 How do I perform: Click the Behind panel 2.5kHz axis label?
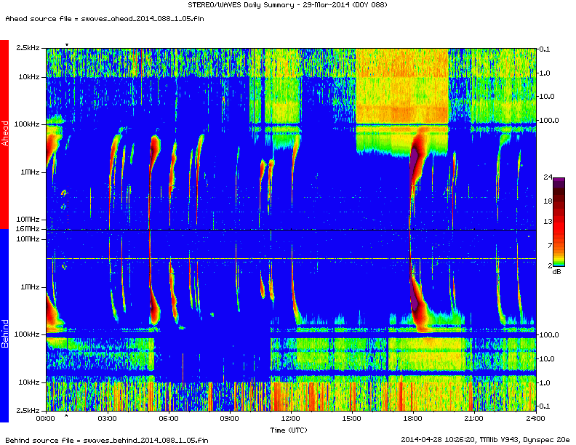pos(28,410)
